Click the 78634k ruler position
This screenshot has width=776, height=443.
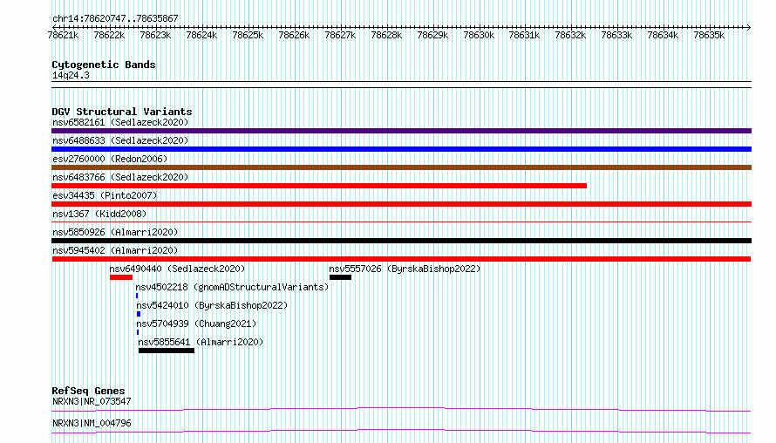pos(663,35)
